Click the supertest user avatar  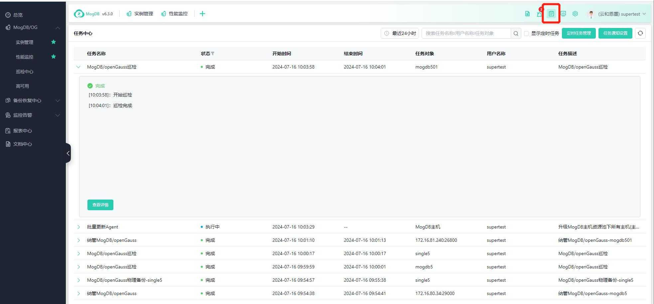(x=591, y=14)
